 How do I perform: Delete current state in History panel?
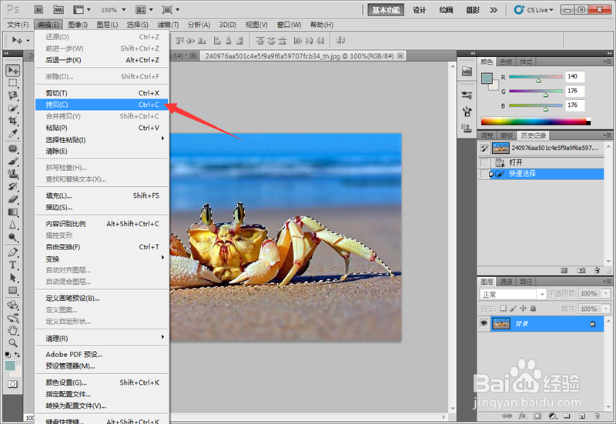click(x=598, y=271)
